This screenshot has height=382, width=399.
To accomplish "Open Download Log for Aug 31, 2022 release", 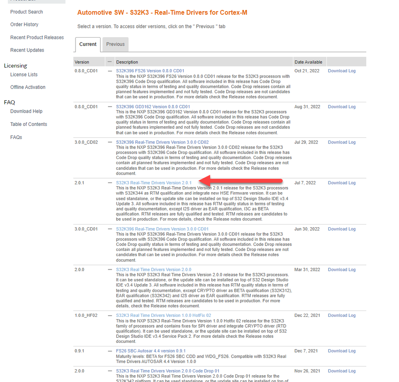I will (341, 107).
